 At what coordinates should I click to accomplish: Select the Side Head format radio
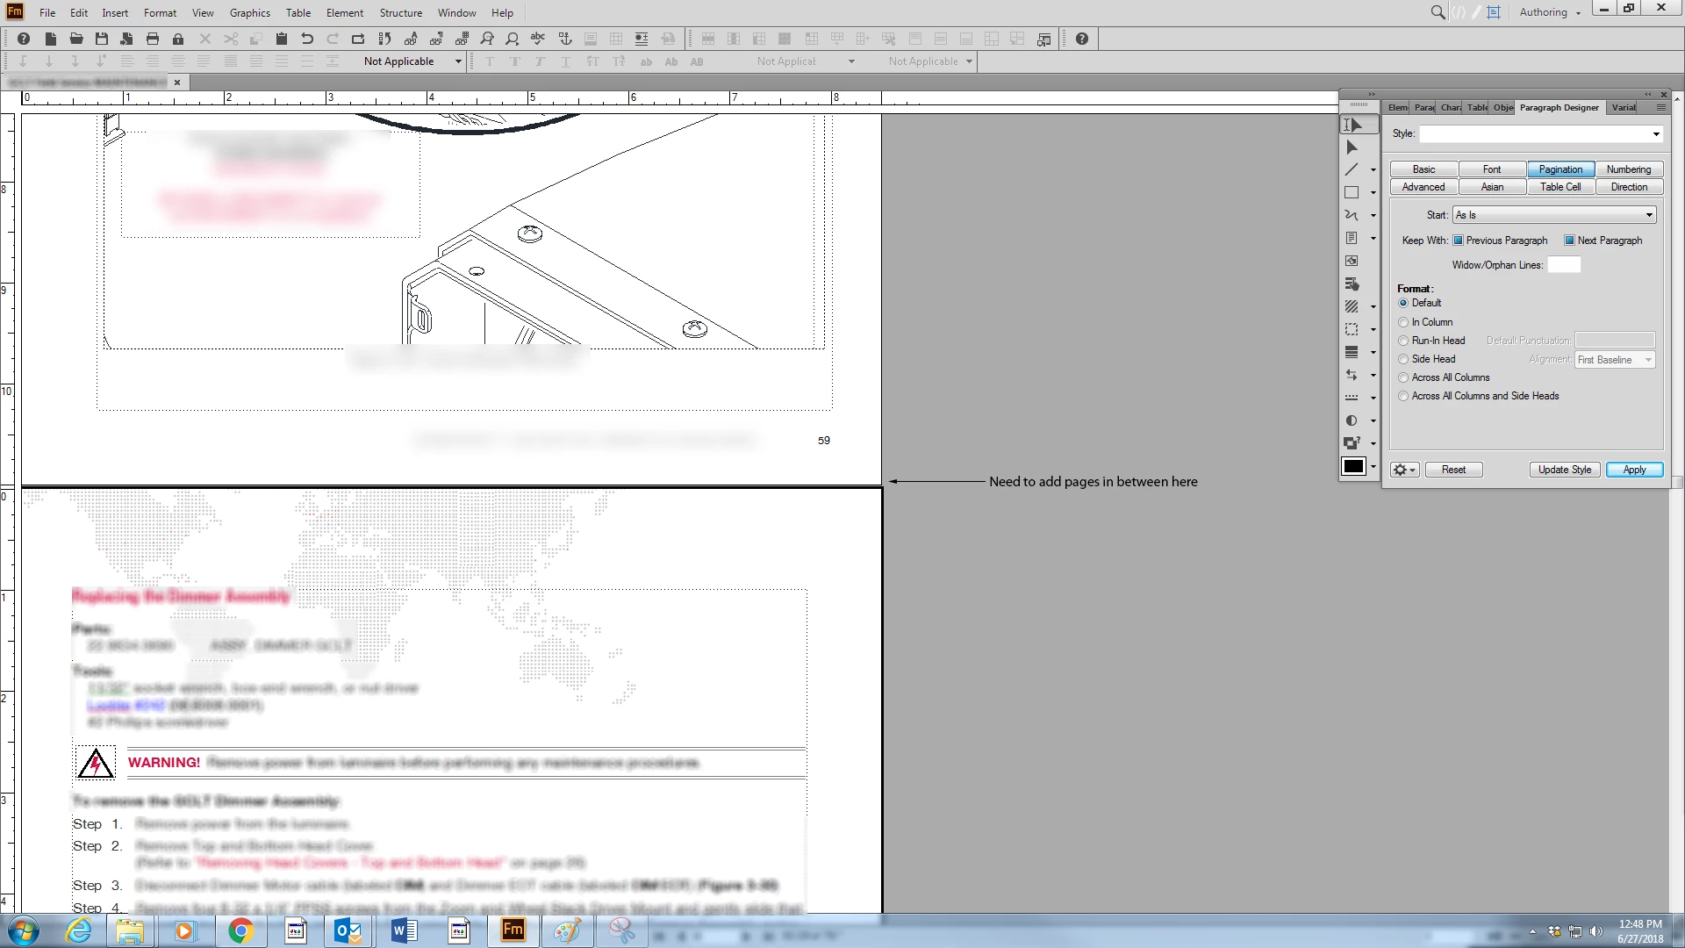point(1403,359)
